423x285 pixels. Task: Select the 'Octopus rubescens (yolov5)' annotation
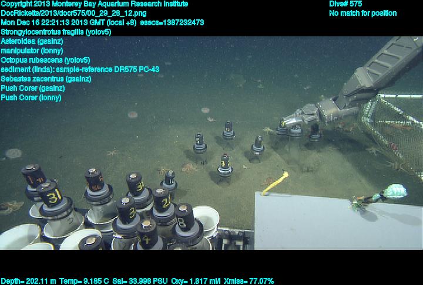[45, 60]
